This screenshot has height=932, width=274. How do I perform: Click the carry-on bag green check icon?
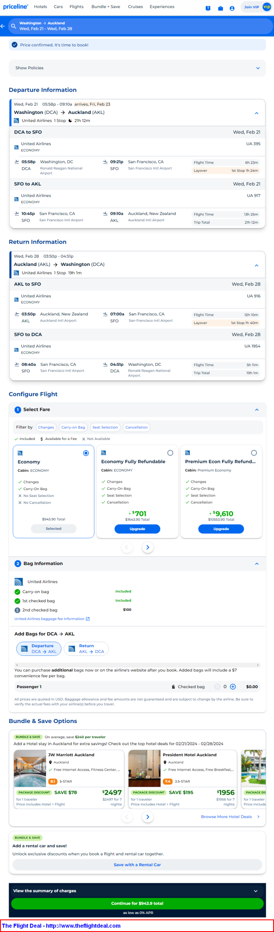[17, 592]
